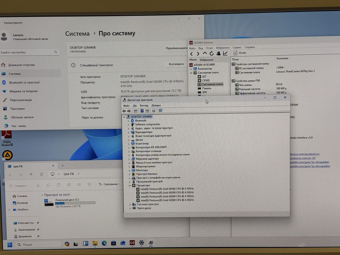Click the help question-mark icon in Device Manager
340x255 pixels.
(142, 111)
